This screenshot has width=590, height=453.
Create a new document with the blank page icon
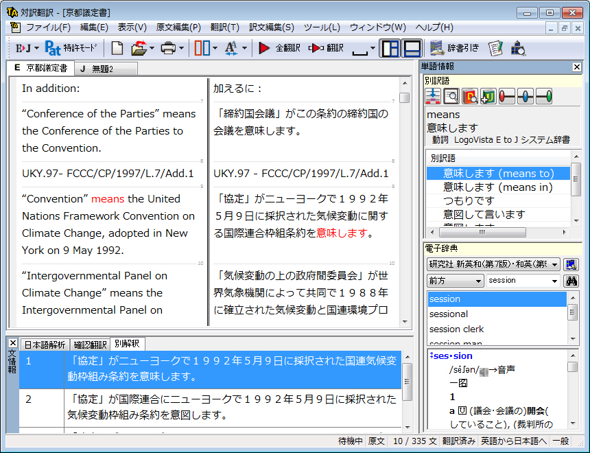coord(117,48)
